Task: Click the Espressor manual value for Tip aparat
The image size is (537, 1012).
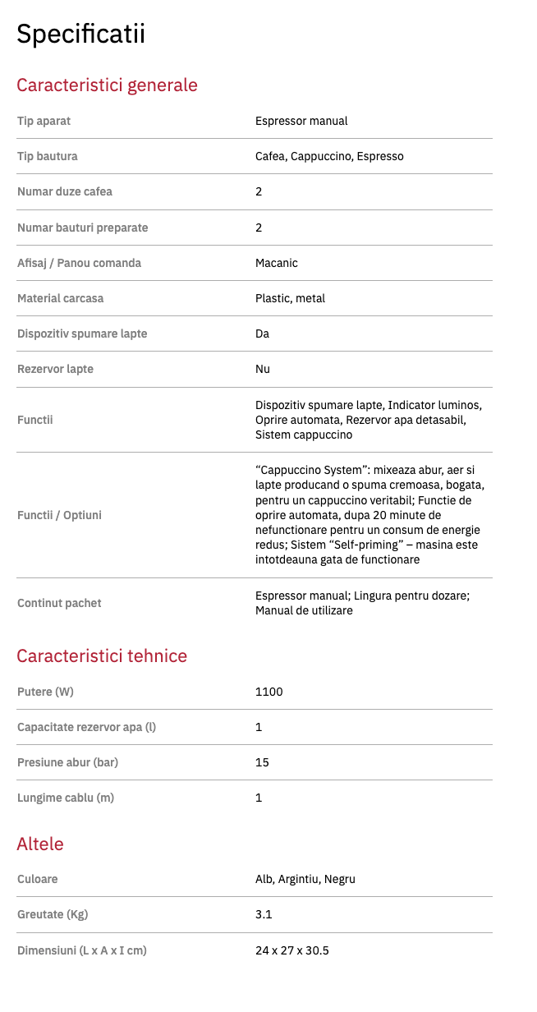Action: click(301, 121)
